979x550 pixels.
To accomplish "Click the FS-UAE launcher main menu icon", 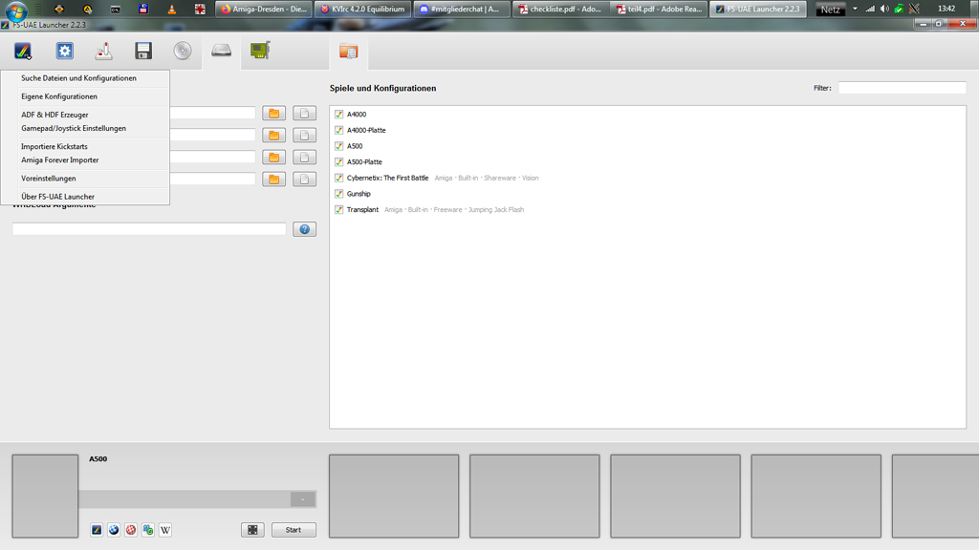I will click(23, 52).
